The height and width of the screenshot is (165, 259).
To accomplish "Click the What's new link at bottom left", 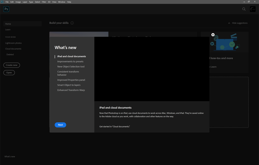I will pos(10,157).
